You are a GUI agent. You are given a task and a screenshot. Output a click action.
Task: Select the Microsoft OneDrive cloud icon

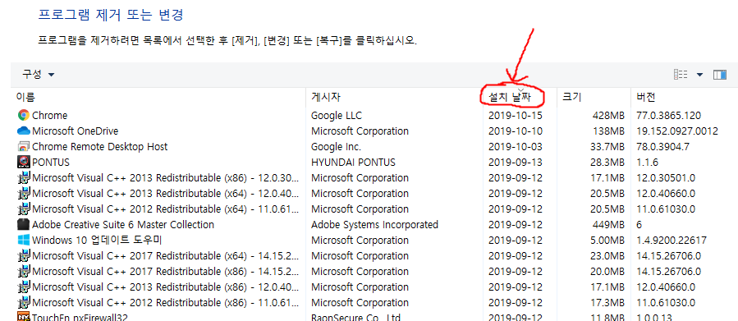coord(24,131)
